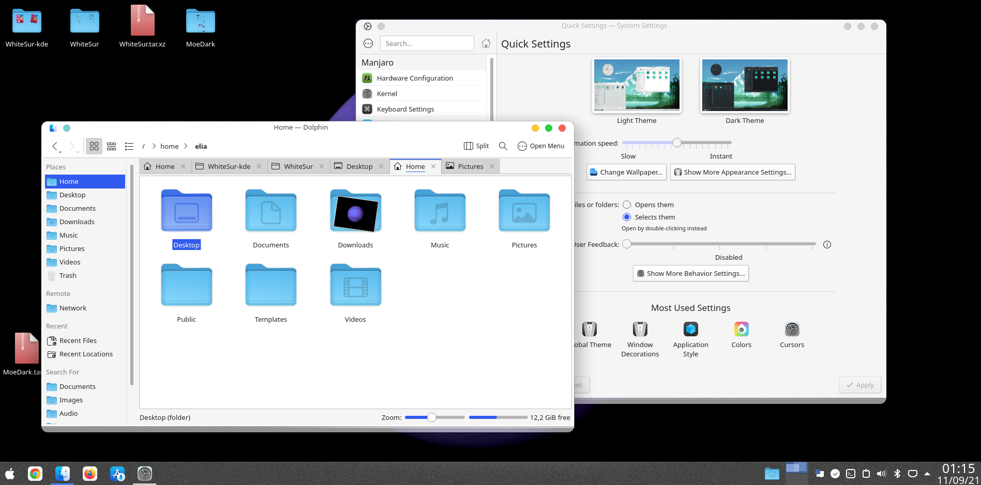Open Bluetooth tray icon
This screenshot has width=981, height=485.
pos(897,474)
